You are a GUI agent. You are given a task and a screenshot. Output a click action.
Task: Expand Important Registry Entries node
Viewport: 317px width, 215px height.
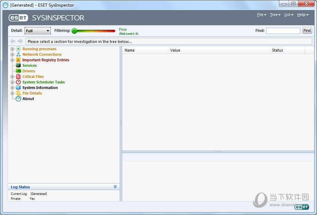point(12,60)
